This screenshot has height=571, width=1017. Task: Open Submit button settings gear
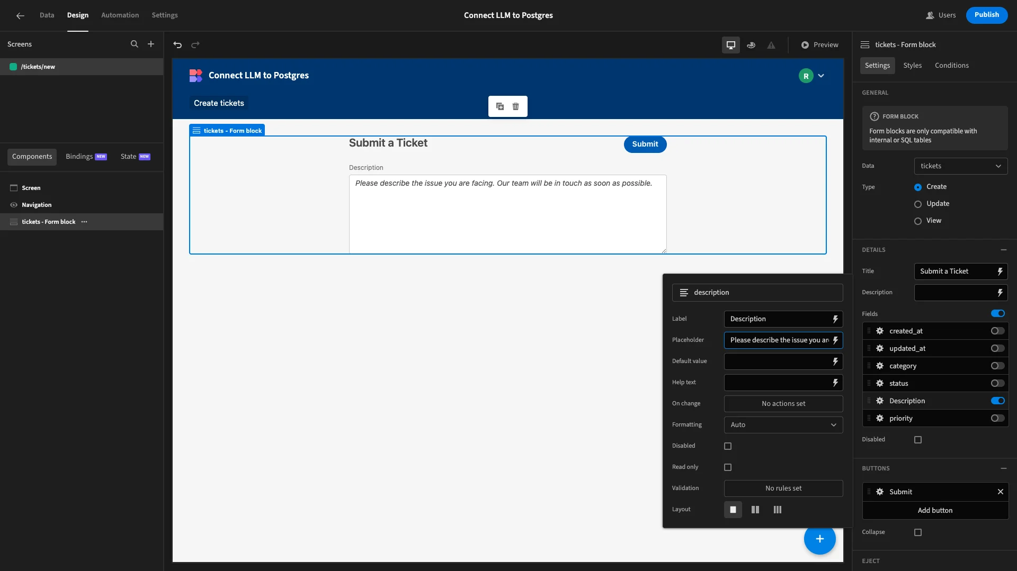pyautogui.click(x=880, y=492)
